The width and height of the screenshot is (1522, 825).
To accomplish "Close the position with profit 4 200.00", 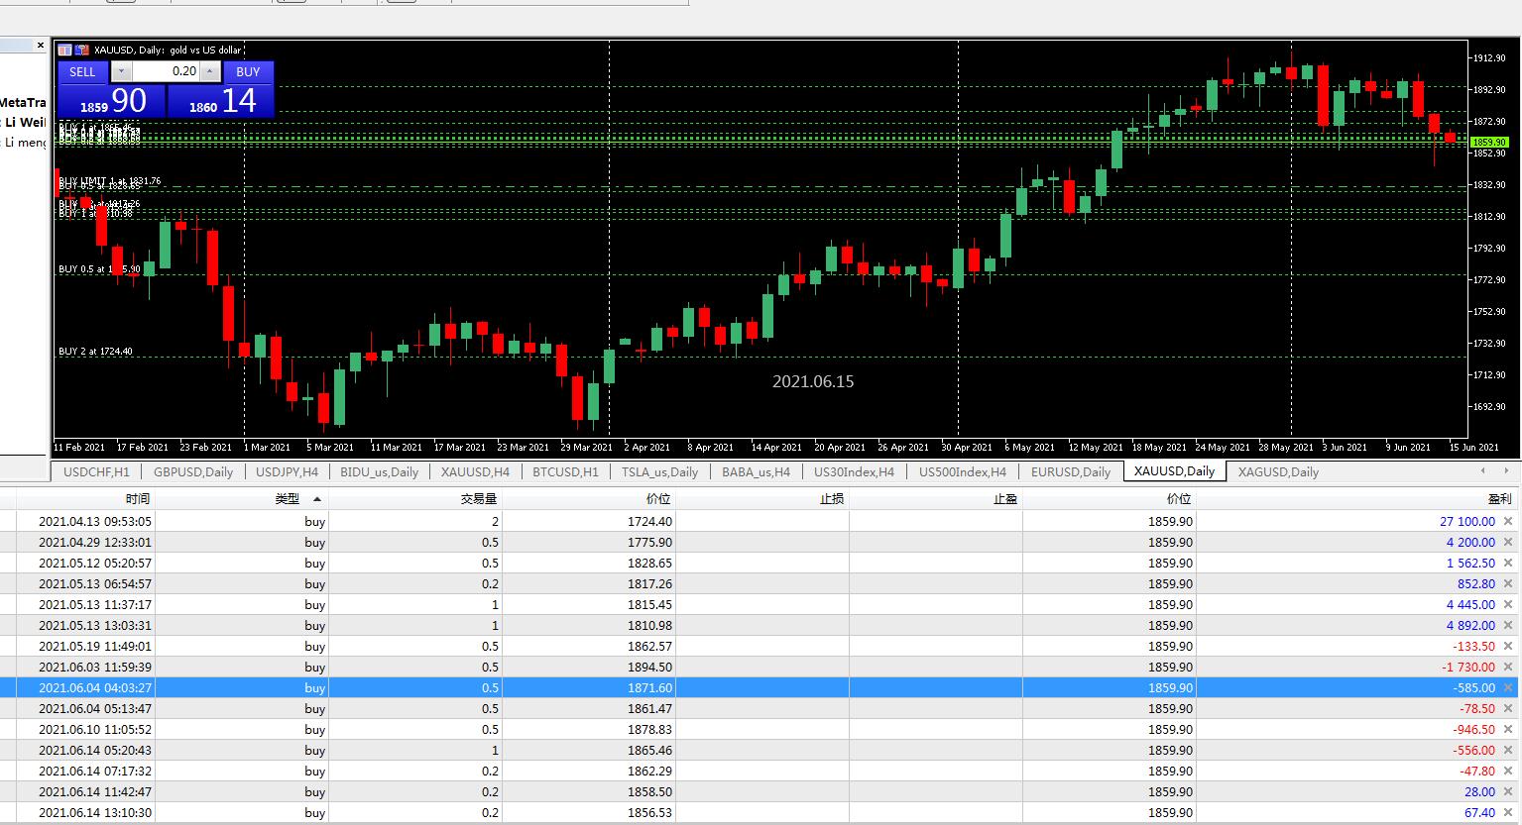I will click(x=1508, y=542).
